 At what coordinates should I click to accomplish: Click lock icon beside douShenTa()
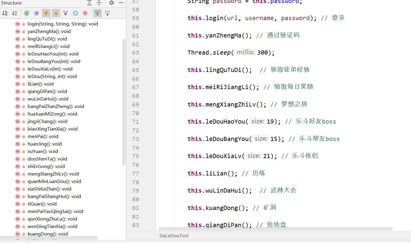coord(24,159)
